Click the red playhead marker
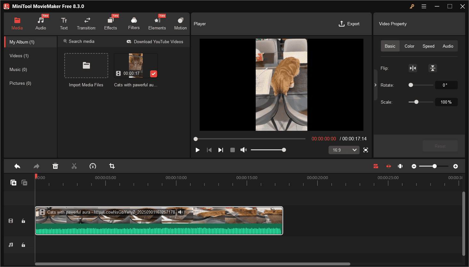Screen dimensions: 469x267 click(x=36, y=176)
